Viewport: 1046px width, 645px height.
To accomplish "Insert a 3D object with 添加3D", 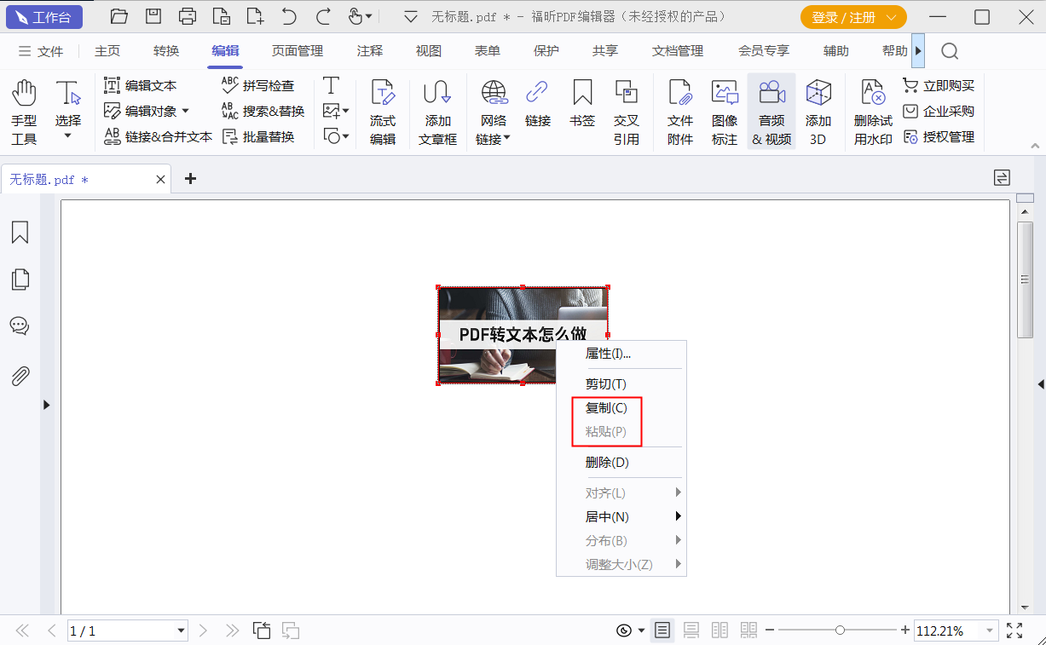I will (818, 111).
